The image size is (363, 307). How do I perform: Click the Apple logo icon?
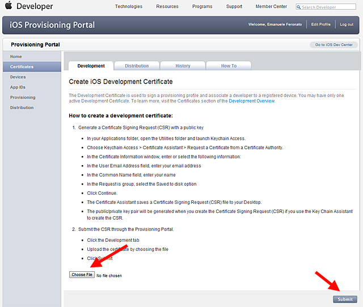pos(8,6)
